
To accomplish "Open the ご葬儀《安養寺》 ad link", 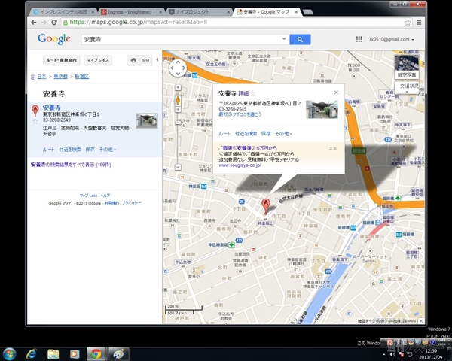I will pos(248,148).
